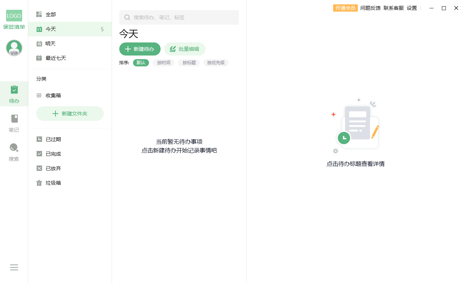
Task: Switch to the 全部 (All) list
Action: [x=51, y=14]
